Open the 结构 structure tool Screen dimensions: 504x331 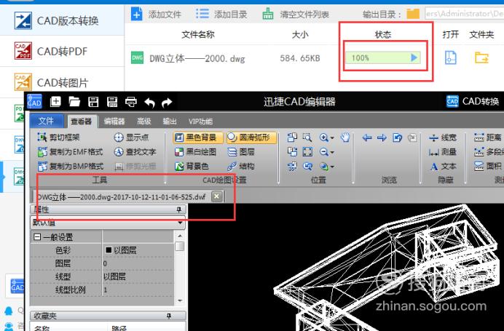[x=241, y=166]
